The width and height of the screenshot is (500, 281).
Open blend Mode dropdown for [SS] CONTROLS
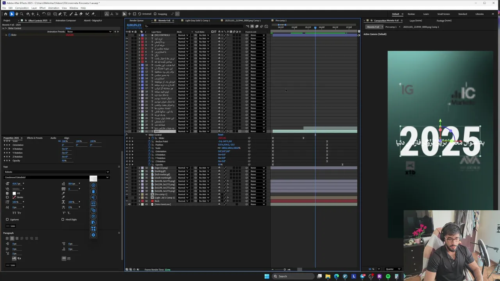pos(183,35)
